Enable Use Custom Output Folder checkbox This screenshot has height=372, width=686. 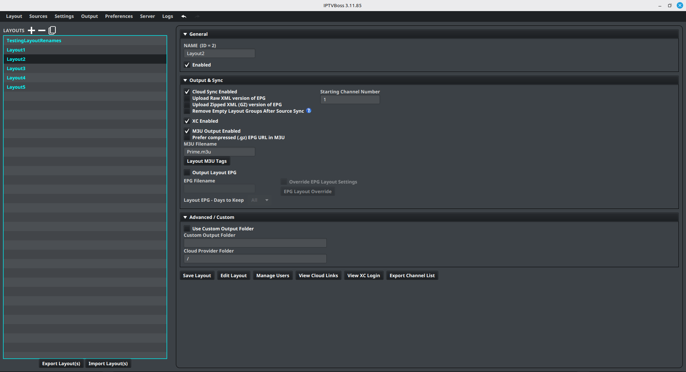point(187,229)
